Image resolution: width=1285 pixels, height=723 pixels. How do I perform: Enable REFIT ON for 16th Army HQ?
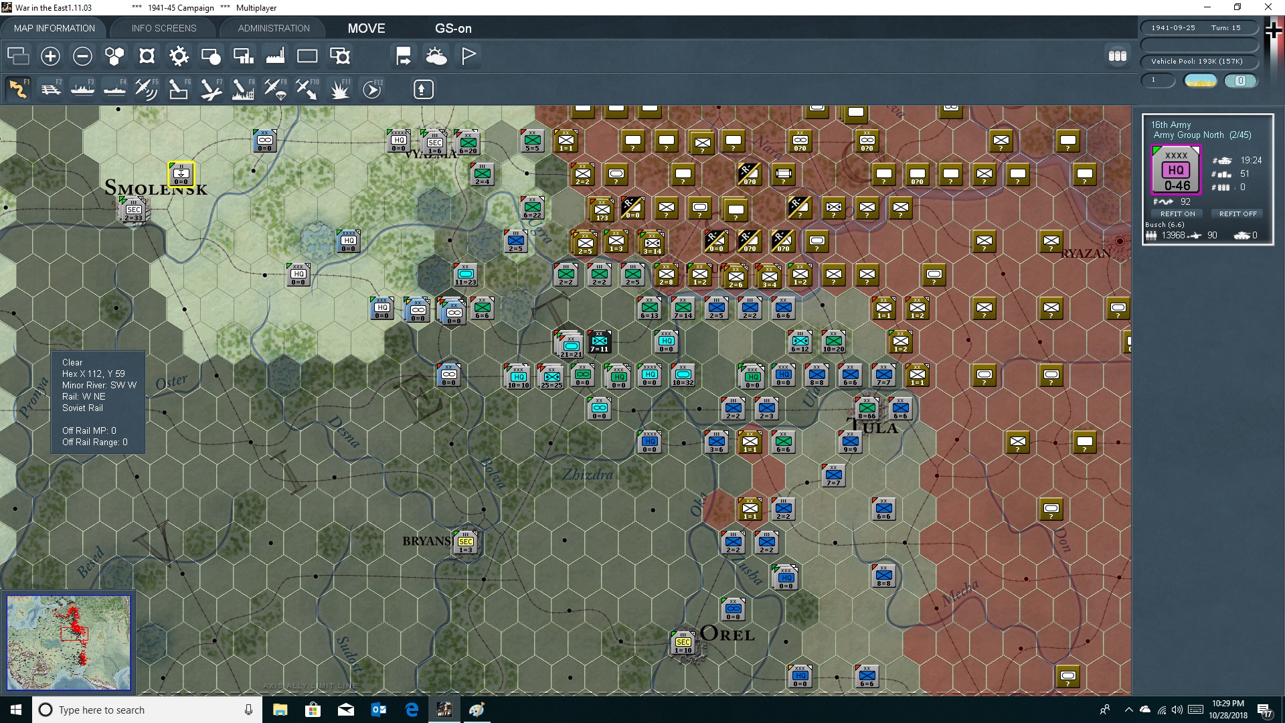(x=1178, y=214)
